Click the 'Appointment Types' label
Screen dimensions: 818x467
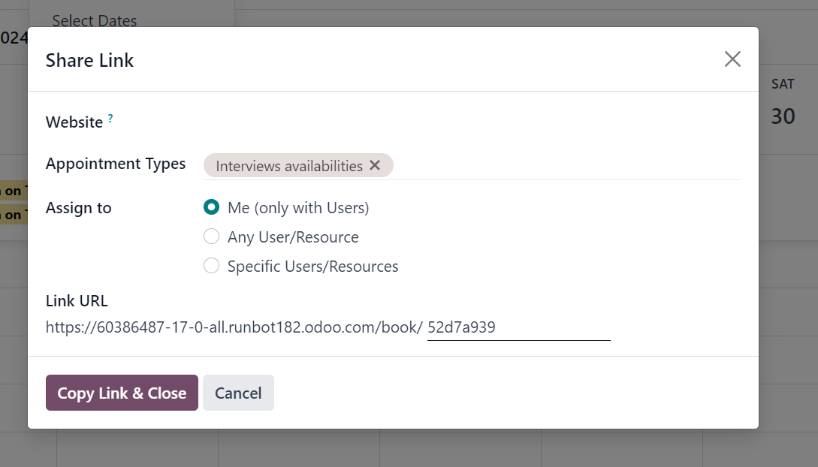[115, 164]
